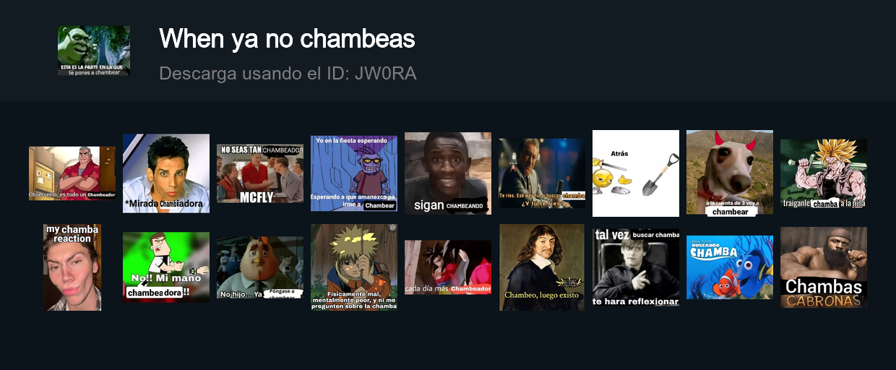Select the 'Buscando Chamba' Nemo sticker

click(730, 267)
